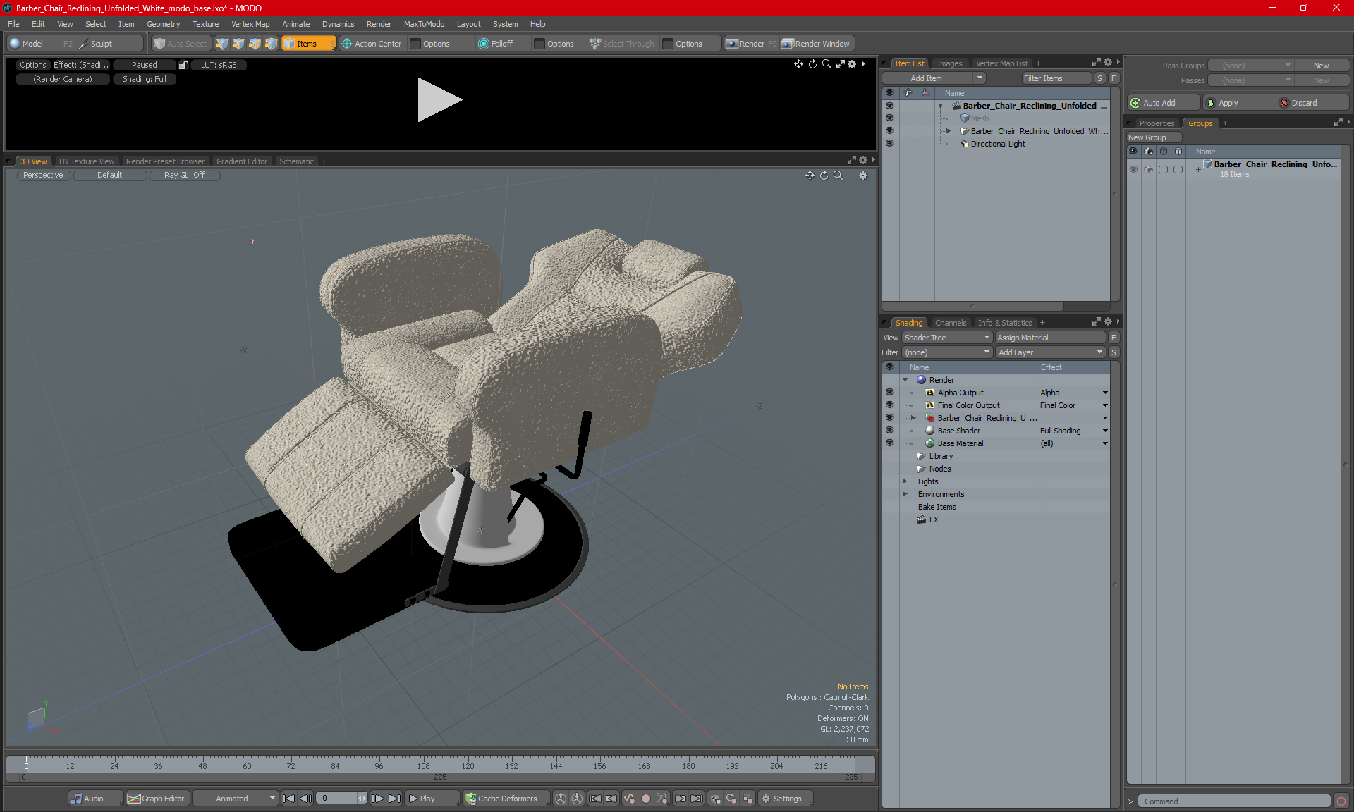1354x812 pixels.
Task: Switch to UV Texture View tab
Action: (87, 161)
